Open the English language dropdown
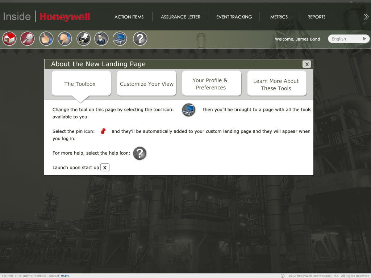The width and height of the screenshot is (371, 278). 348,39
